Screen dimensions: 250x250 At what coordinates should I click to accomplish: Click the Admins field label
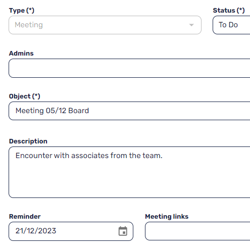click(21, 54)
